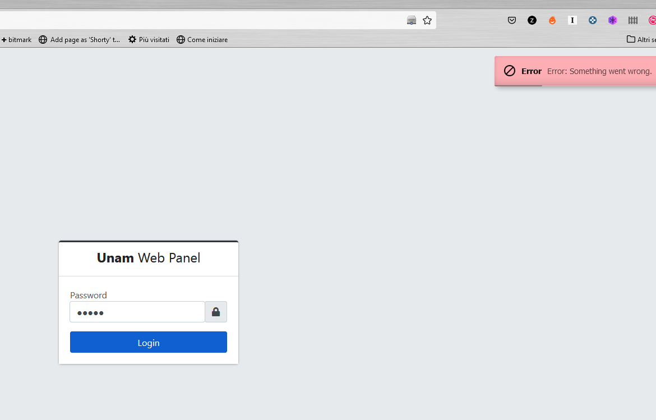
Task: Click the letter I extension icon
Action: tap(572, 20)
